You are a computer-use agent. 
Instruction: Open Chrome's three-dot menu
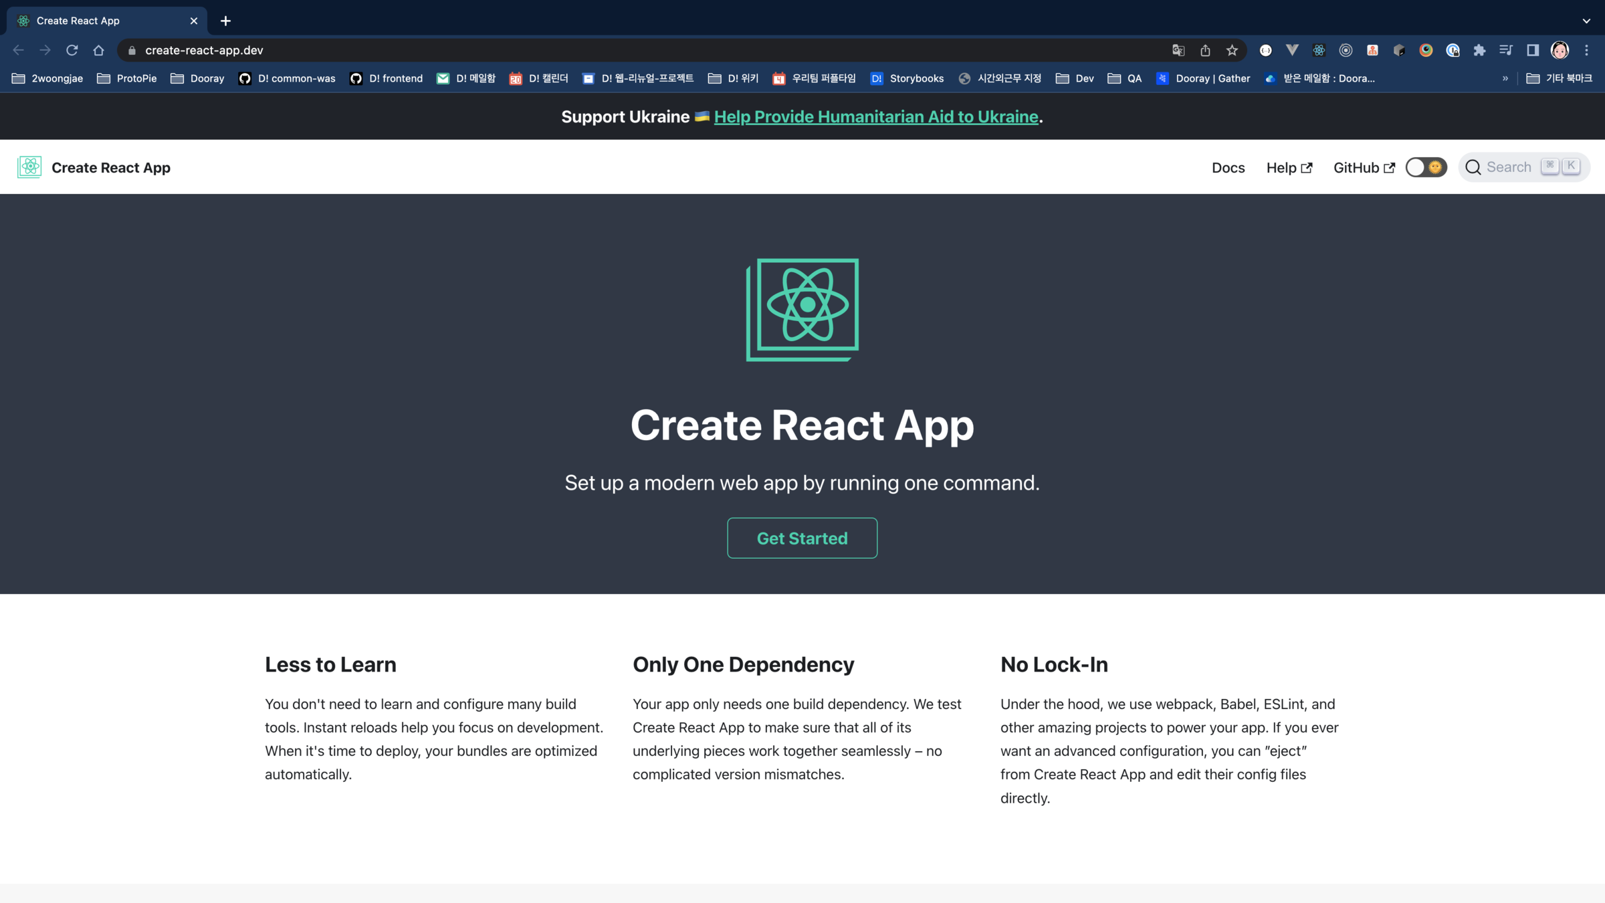[1586, 50]
